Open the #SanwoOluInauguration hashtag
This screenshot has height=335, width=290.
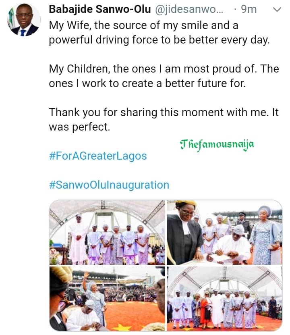coord(109,185)
